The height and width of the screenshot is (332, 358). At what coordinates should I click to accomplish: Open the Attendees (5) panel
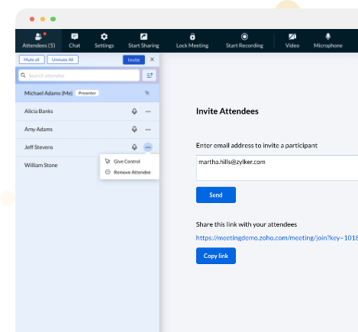coord(39,40)
